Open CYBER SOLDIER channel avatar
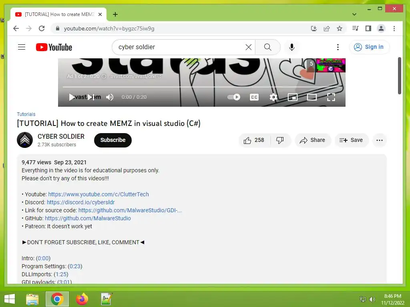 25,140
